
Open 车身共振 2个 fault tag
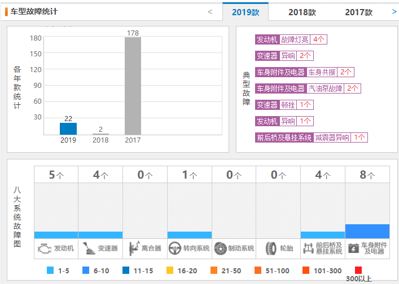(305, 72)
